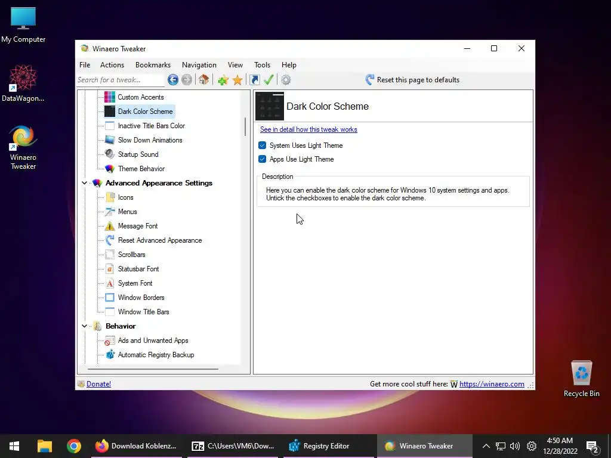Open bookmarks with the gold star icon
The image size is (611, 458).
pos(237,81)
